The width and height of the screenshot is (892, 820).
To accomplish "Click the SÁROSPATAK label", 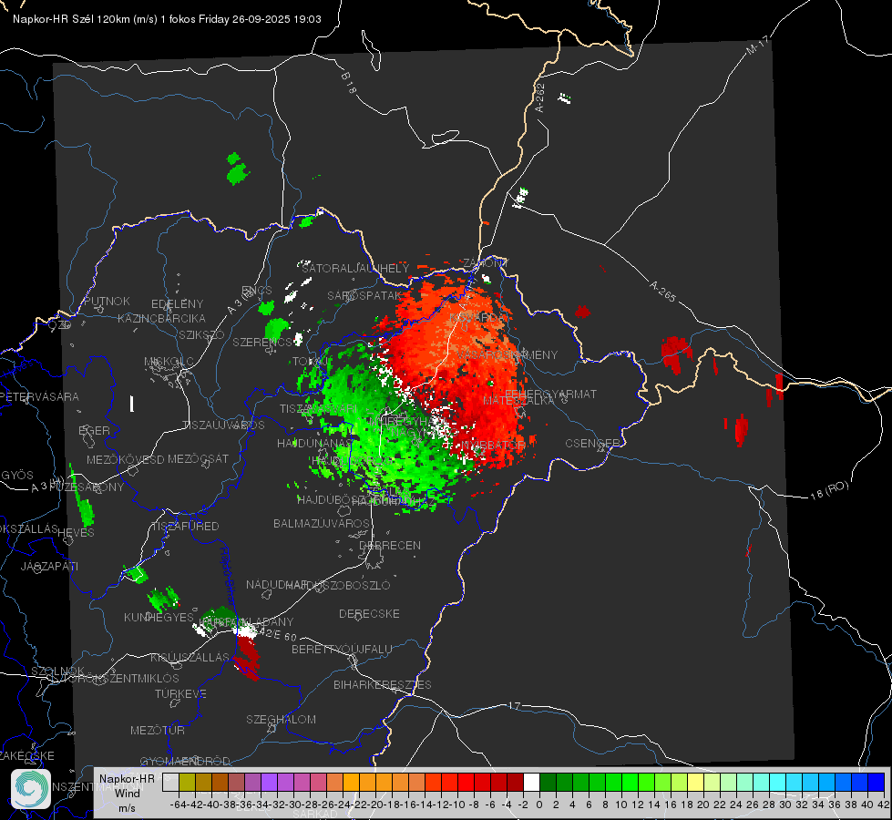I will [x=364, y=295].
